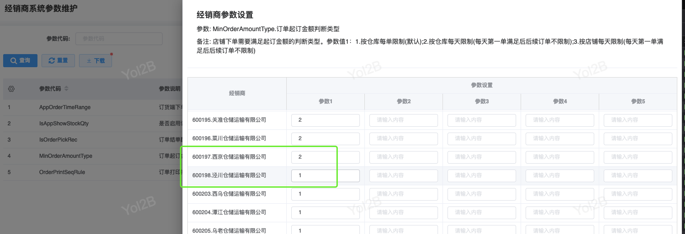Open table settings gear icon
Screen dimensions: 685x234
(x=12, y=89)
